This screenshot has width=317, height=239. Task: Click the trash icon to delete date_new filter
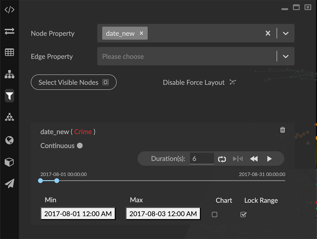pyautogui.click(x=282, y=130)
